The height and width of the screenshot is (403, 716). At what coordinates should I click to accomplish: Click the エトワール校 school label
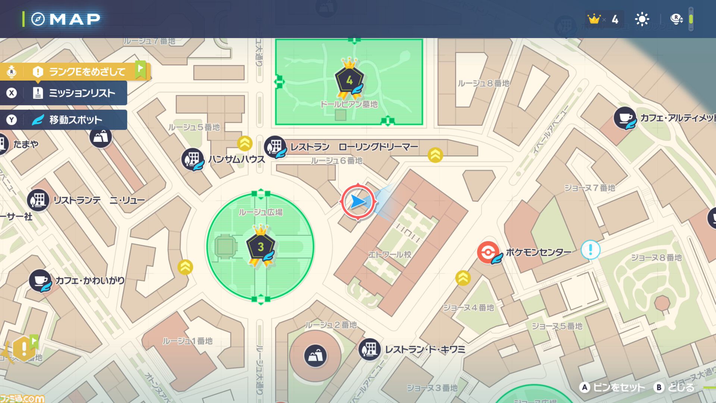tap(390, 254)
